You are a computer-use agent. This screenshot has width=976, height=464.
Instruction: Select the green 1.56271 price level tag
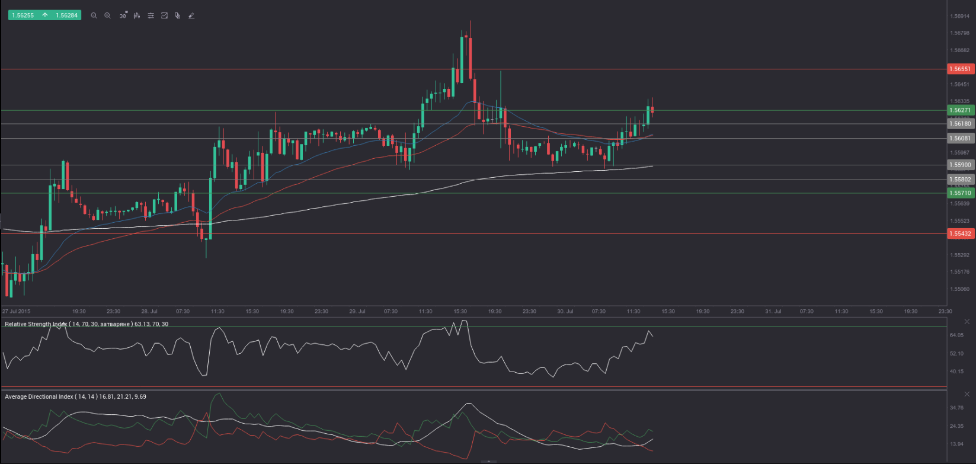pyautogui.click(x=960, y=110)
